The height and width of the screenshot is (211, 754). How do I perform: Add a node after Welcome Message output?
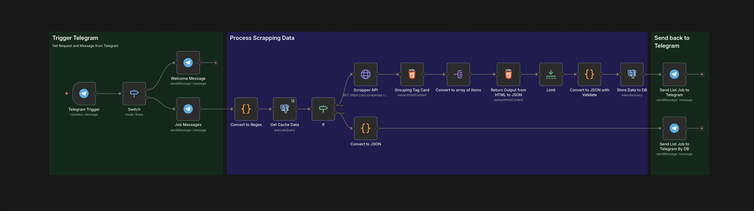(x=216, y=63)
